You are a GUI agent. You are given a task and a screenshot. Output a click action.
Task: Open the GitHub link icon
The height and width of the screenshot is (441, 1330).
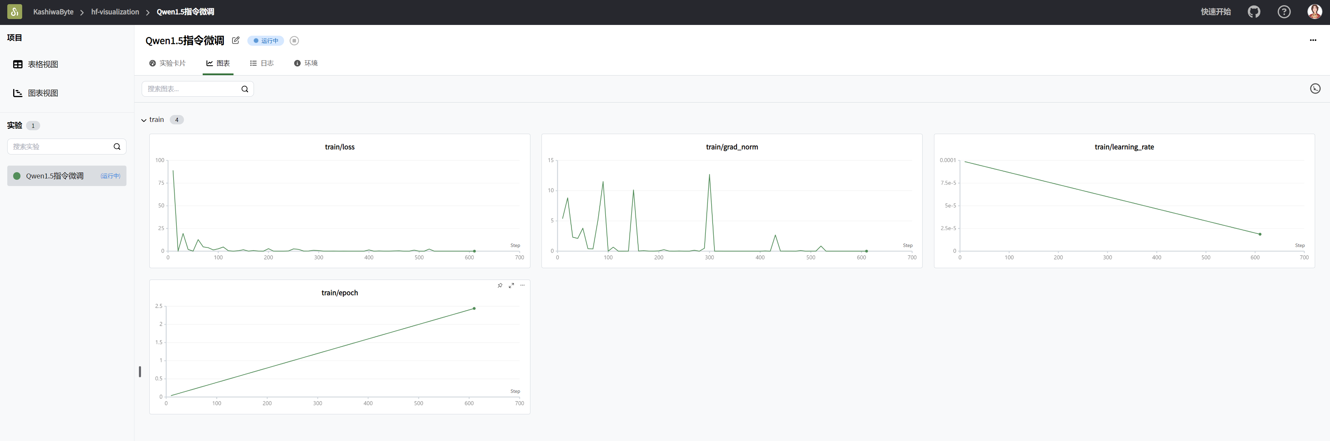click(x=1253, y=12)
